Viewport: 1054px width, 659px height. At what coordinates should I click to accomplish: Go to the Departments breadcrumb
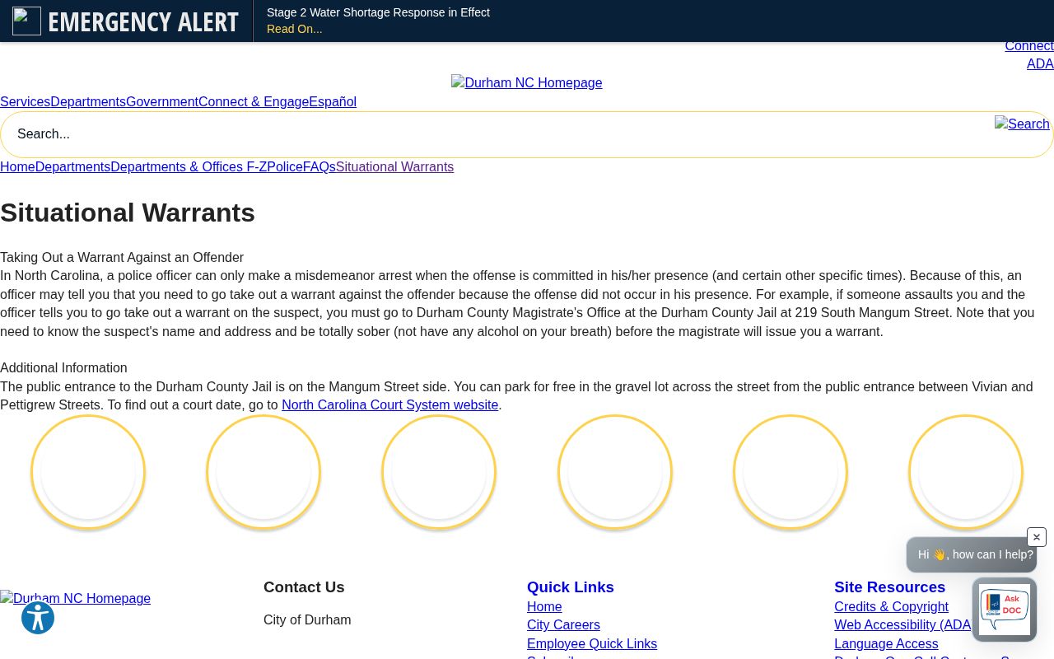click(72, 167)
